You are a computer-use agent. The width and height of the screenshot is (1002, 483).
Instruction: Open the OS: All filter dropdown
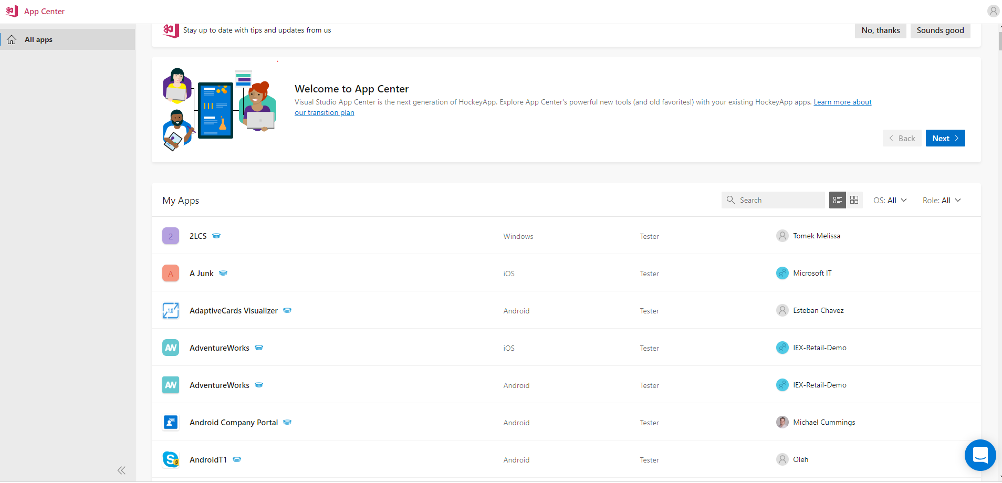tap(890, 201)
